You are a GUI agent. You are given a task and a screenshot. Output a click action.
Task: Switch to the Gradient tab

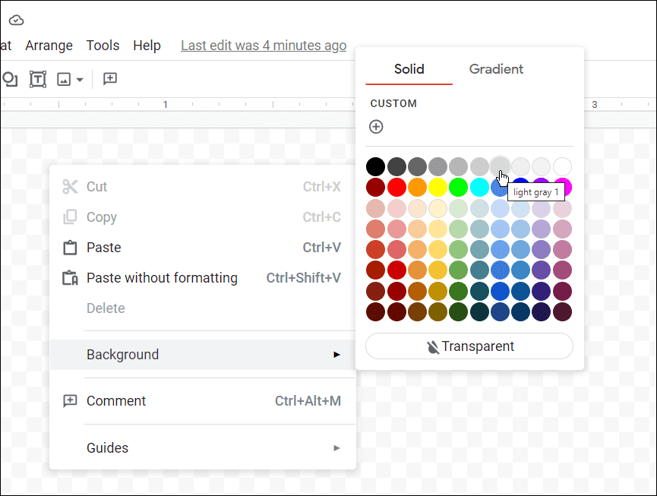pyautogui.click(x=496, y=69)
